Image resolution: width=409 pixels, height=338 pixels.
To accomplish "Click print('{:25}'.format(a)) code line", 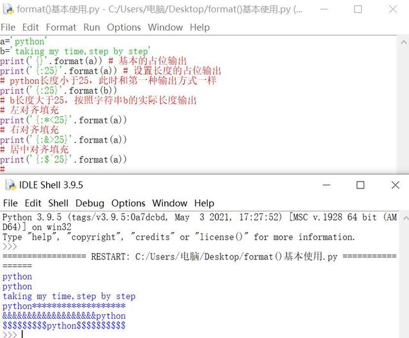I will pyautogui.click(x=111, y=71).
